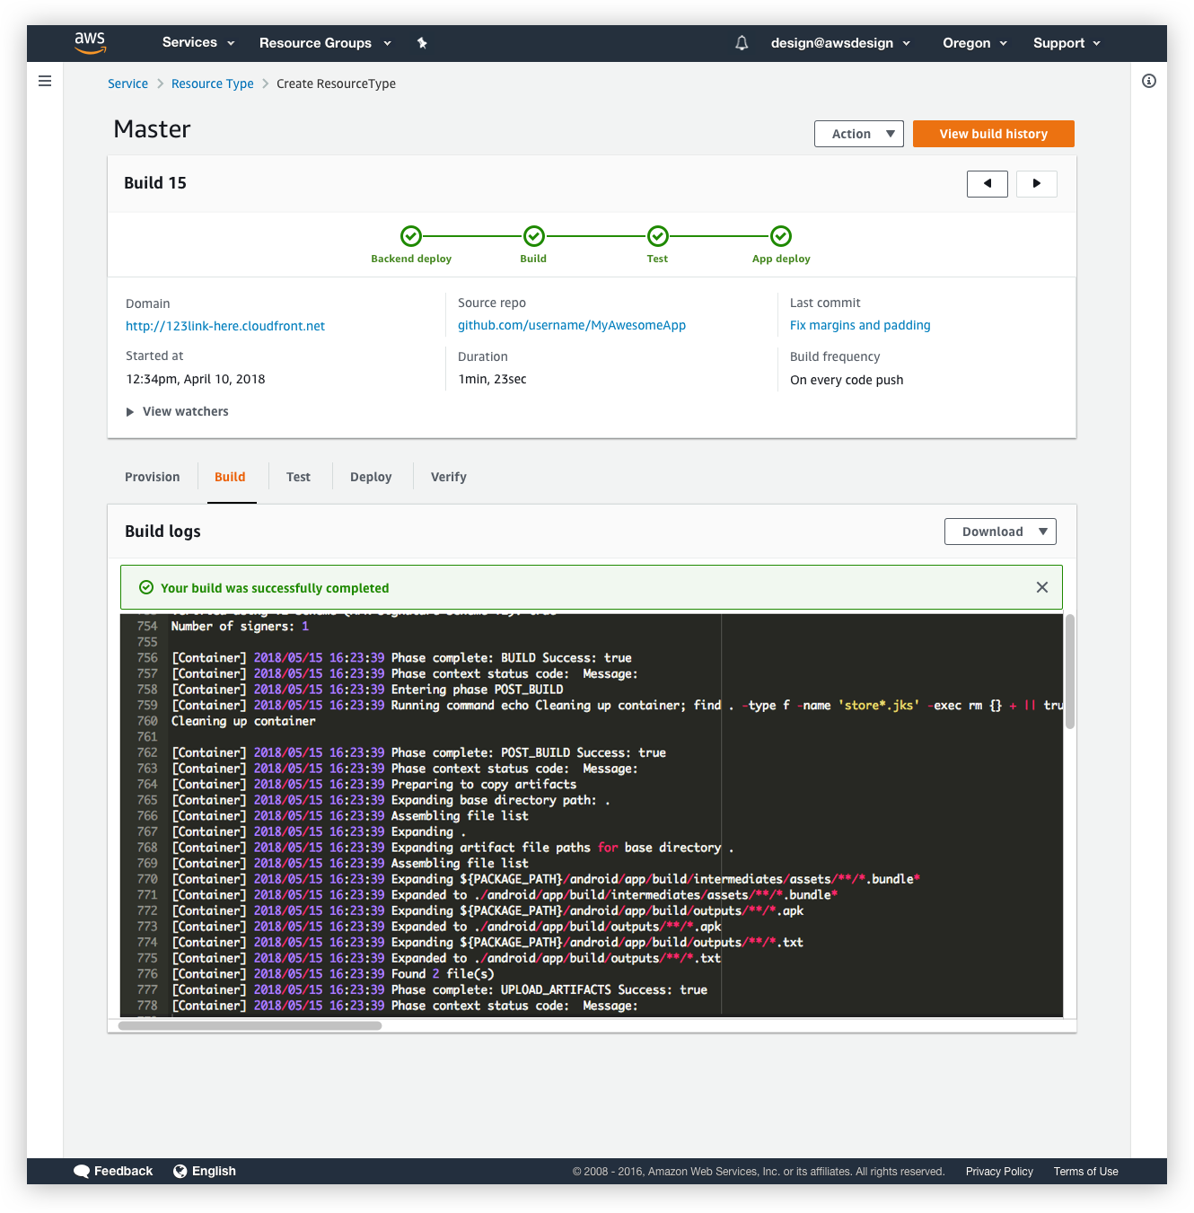
Task: Open the Terms of Use link
Action: click(1086, 1172)
